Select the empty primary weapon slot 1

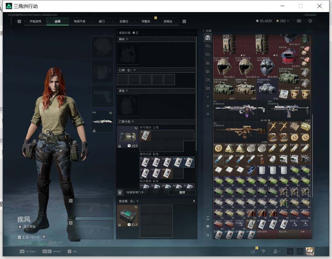coord(91,208)
